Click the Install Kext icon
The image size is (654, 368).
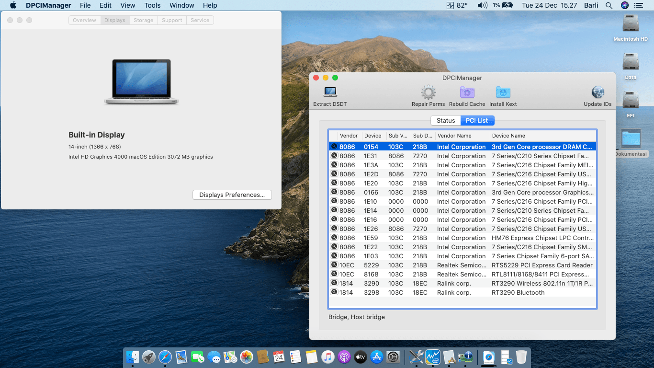pos(503,92)
